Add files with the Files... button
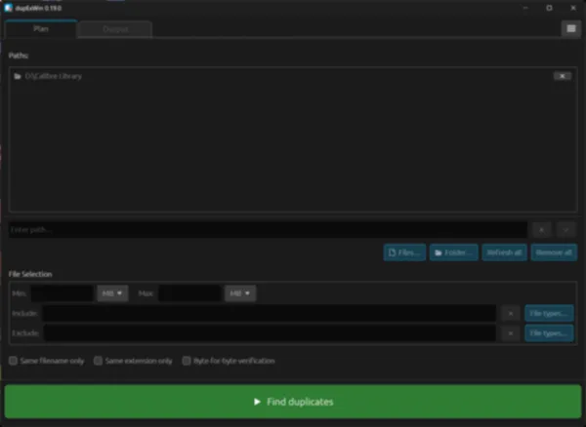586x427 pixels. coord(404,252)
